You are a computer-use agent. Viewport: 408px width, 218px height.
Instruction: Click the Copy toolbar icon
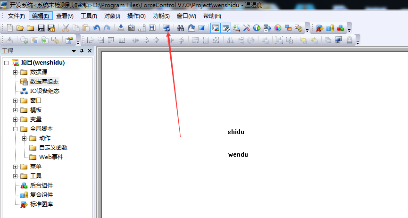[76, 28]
